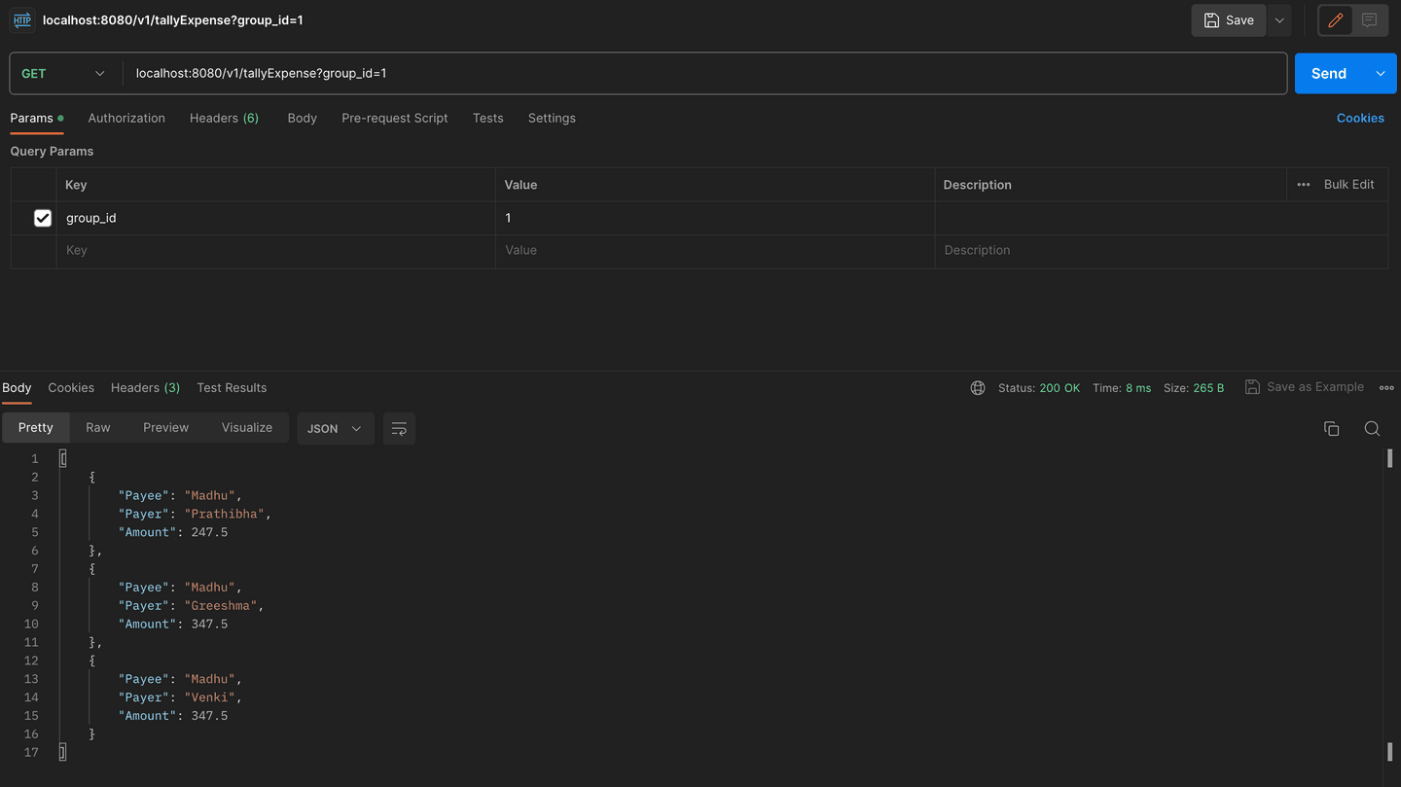Open the GET method dropdown
The image size is (1401, 787).
[x=63, y=74]
